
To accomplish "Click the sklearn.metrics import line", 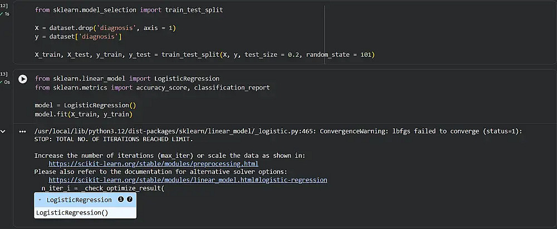I will tap(152, 87).
